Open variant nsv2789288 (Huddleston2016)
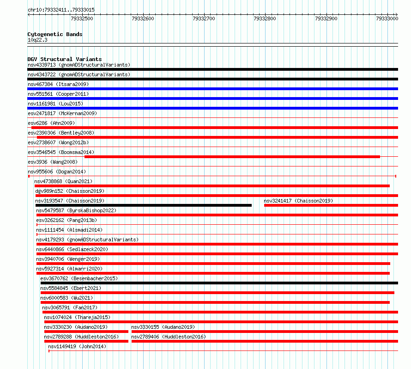This screenshot has height=369, width=411. coord(82,337)
